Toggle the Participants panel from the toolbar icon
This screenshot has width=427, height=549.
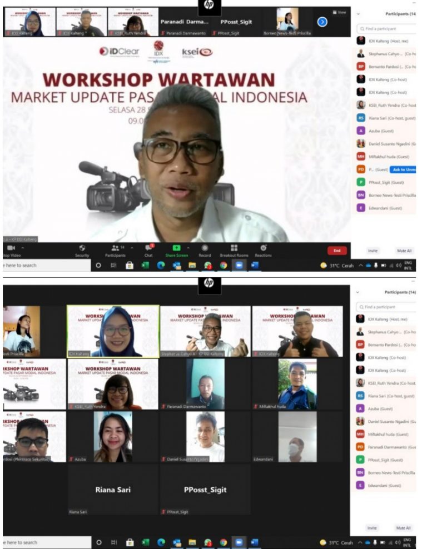coord(115,248)
